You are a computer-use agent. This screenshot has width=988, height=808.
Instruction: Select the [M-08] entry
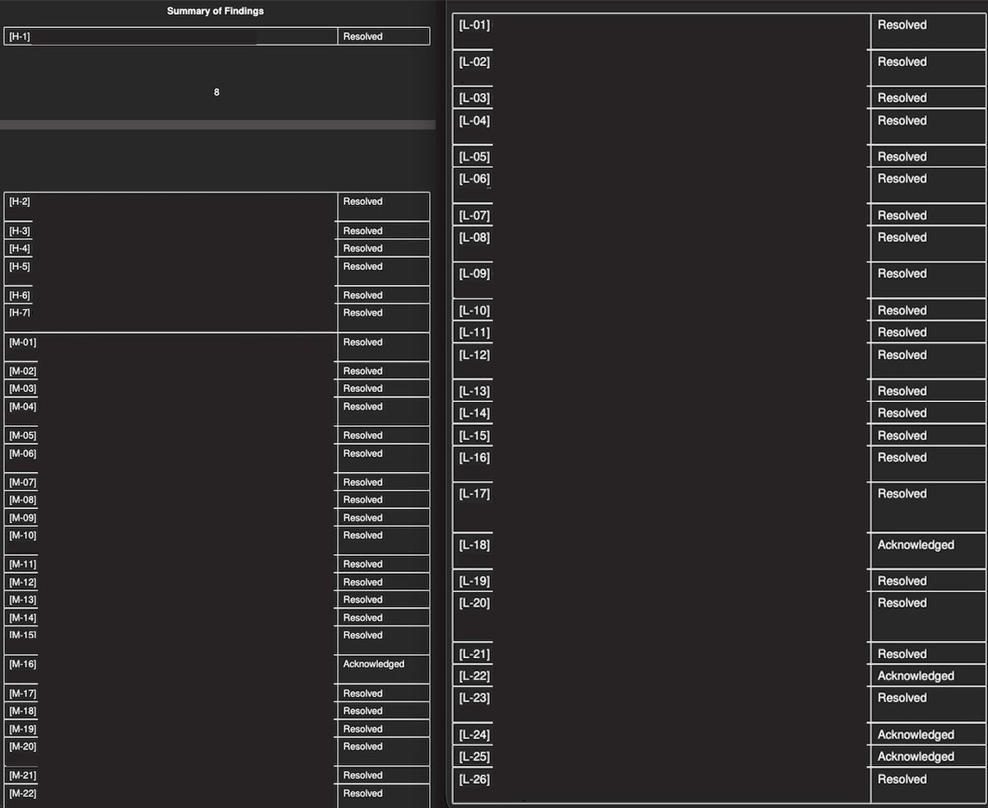[22, 500]
